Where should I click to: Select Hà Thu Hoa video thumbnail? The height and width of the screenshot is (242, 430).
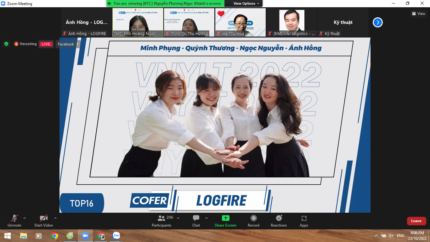(x=240, y=22)
